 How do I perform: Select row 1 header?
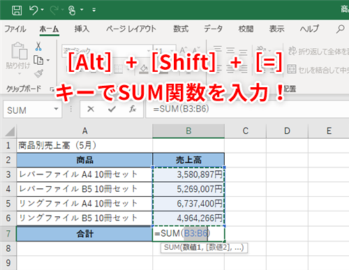8,146
